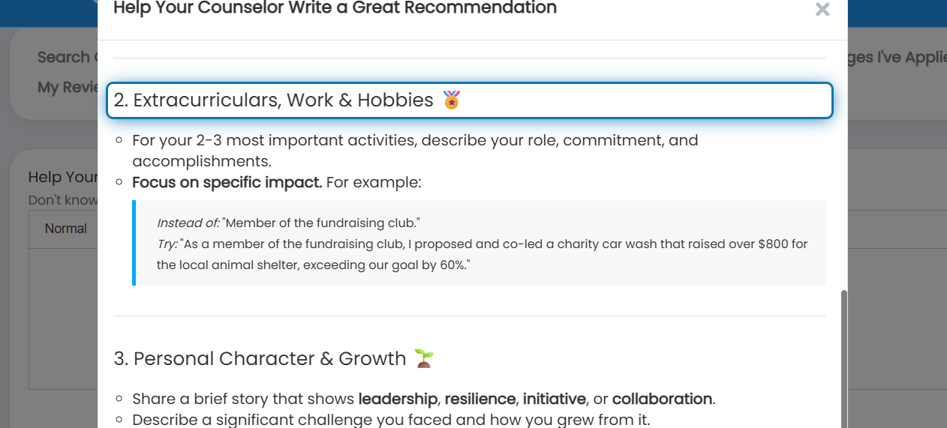Image resolution: width=947 pixels, height=428 pixels.
Task: Click the 'Try:' charity car wash example
Action: (x=482, y=255)
